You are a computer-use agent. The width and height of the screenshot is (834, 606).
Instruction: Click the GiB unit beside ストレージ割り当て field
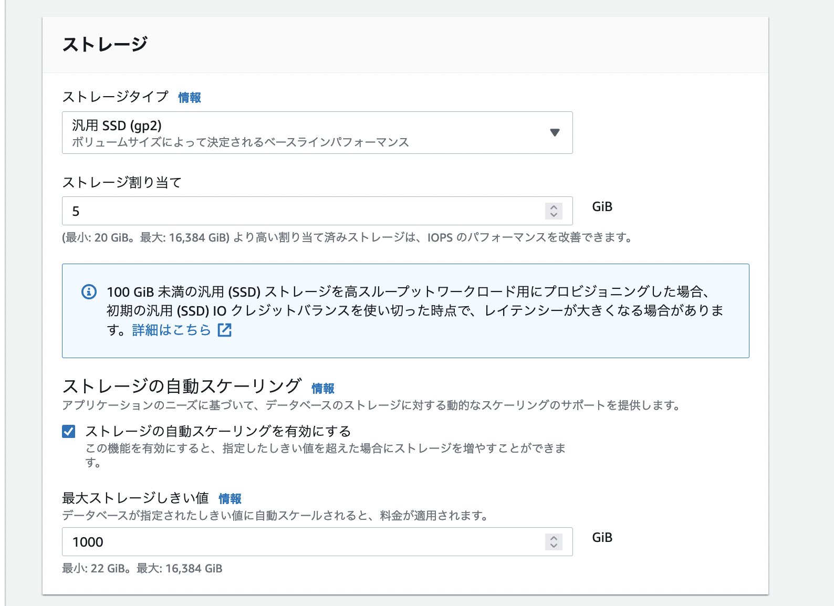point(602,207)
